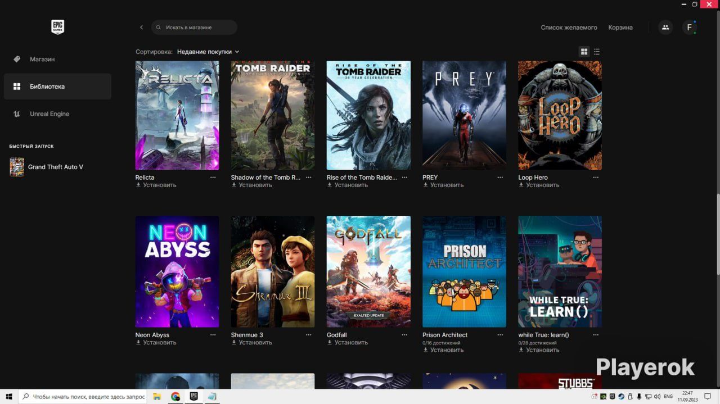Open File Explorer from the taskbar
720x404 pixels.
pos(157,396)
